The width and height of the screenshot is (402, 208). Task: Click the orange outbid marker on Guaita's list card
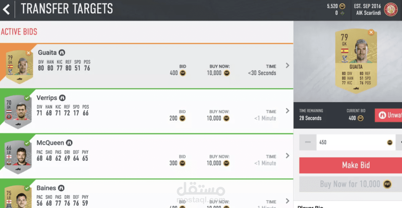pos(29,53)
